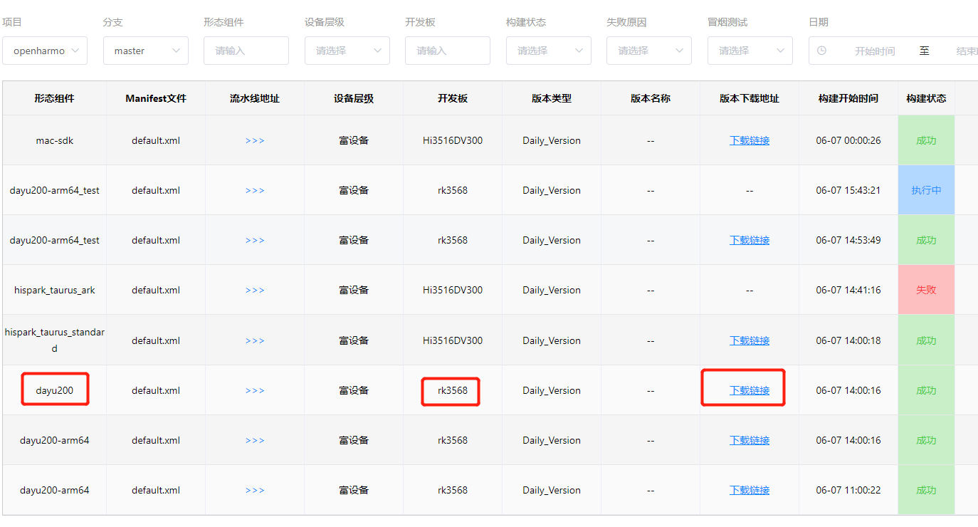Open the 分支 dropdown set to master
The width and height of the screenshot is (978, 527).
145,51
